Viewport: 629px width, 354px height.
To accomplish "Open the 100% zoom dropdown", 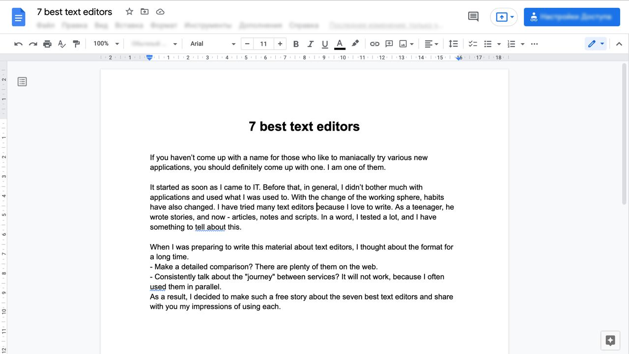I will point(106,44).
